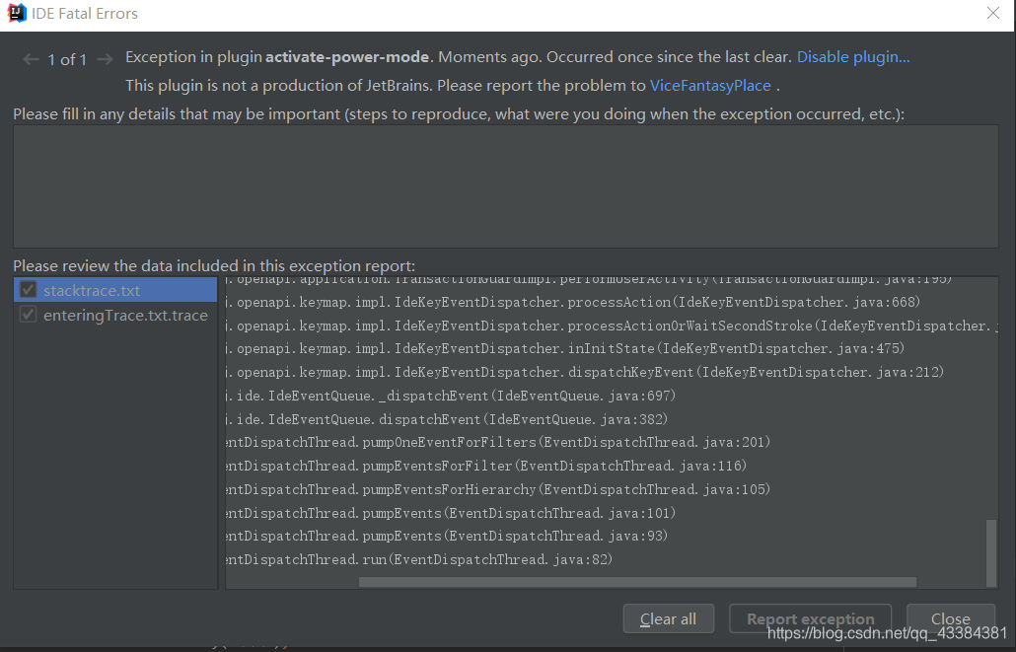Viewport: 1016px width, 652px height.
Task: Click the Report exception button
Action: [x=810, y=618]
